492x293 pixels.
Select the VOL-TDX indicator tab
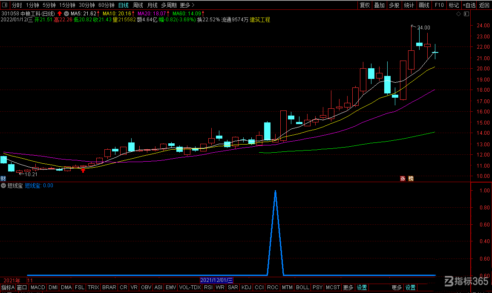[x=190, y=287]
